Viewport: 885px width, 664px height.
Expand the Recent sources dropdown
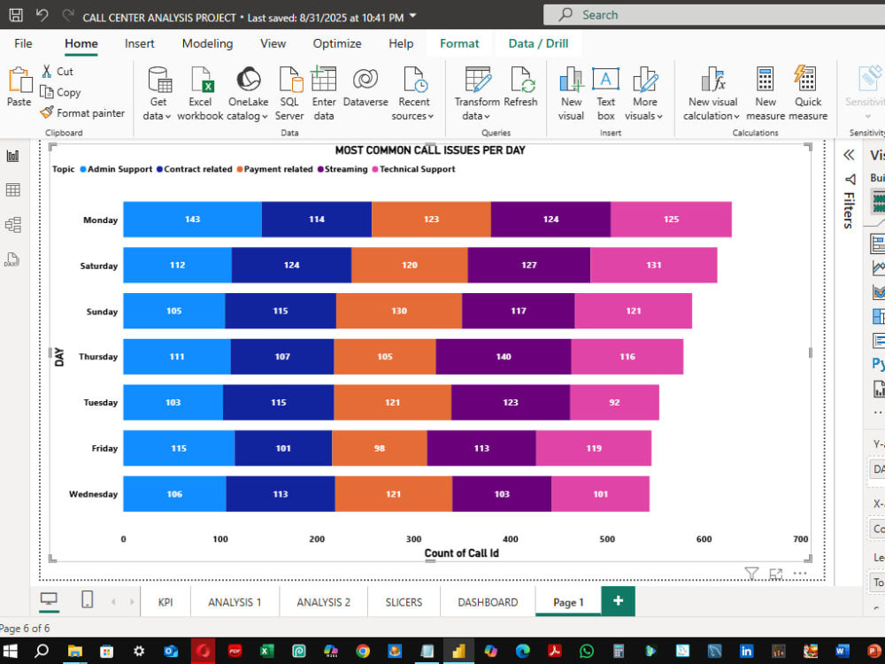click(413, 93)
